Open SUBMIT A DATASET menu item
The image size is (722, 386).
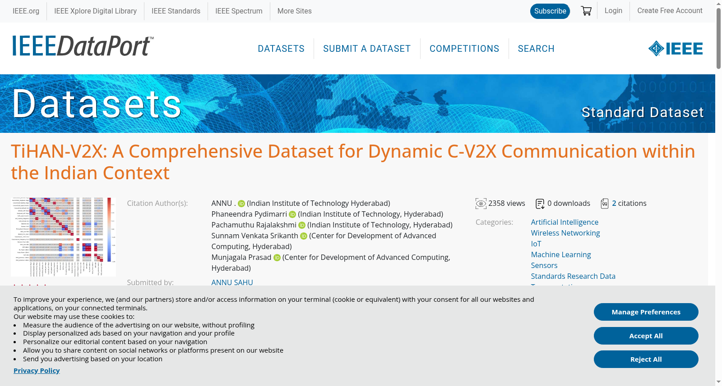367,49
